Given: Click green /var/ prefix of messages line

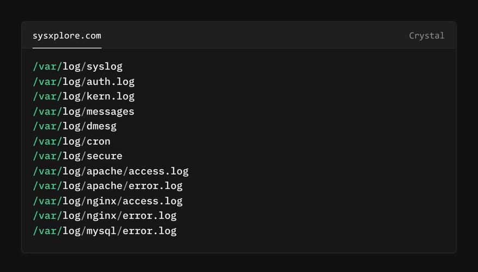Looking at the screenshot, I should pyautogui.click(x=47, y=112).
